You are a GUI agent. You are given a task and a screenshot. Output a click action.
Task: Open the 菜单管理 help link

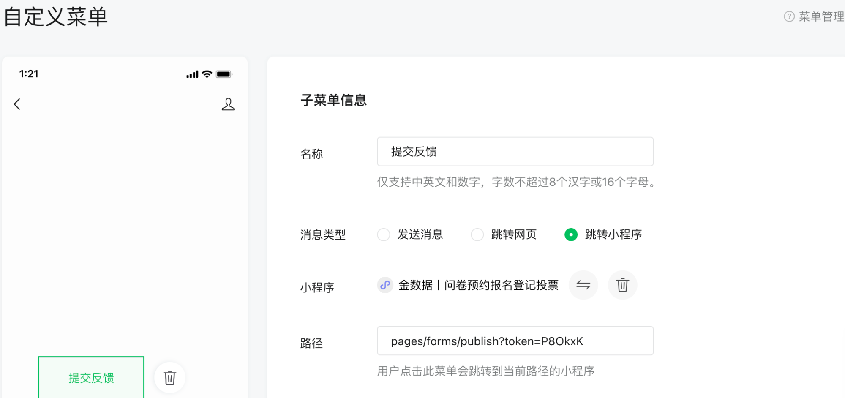821,16
